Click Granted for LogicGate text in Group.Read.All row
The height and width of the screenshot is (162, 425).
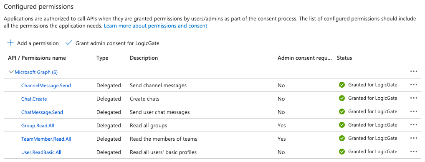[372, 124]
